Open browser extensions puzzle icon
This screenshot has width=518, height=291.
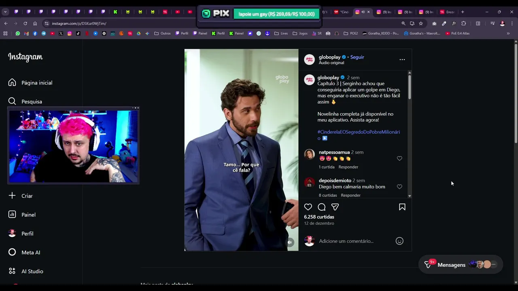pyautogui.click(x=464, y=23)
